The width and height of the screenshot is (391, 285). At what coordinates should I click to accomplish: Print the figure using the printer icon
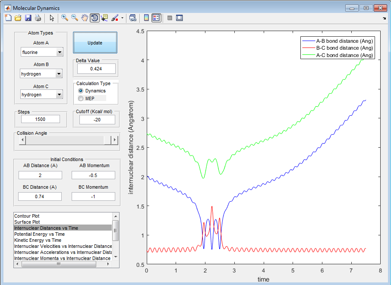point(38,18)
